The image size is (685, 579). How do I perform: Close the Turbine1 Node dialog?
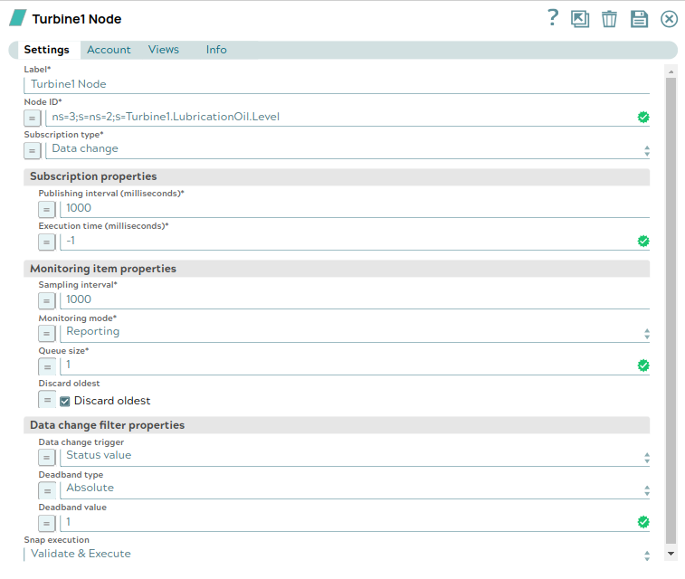(669, 19)
